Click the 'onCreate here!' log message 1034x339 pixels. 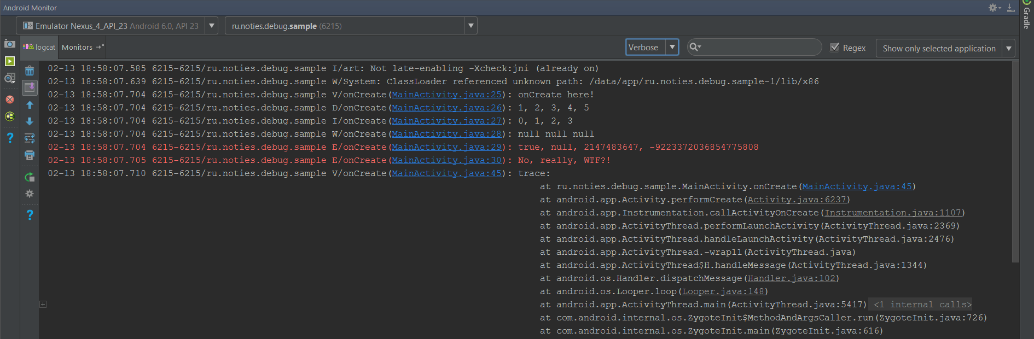click(556, 95)
